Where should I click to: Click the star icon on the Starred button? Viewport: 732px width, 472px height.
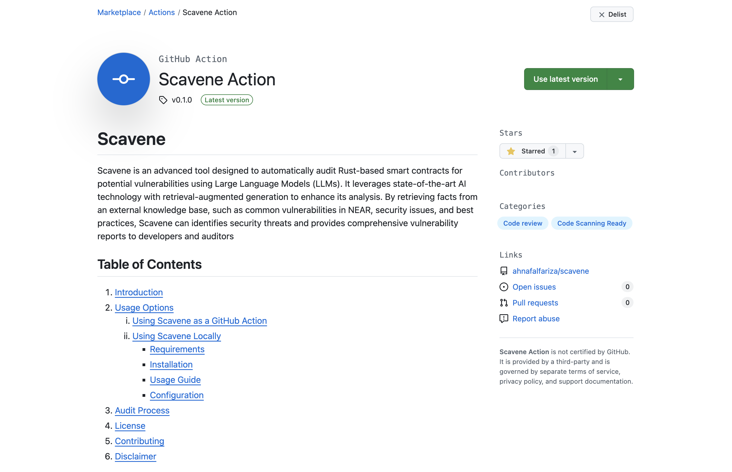pos(511,151)
